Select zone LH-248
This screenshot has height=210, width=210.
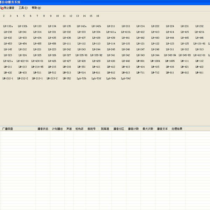tap(155, 49)
